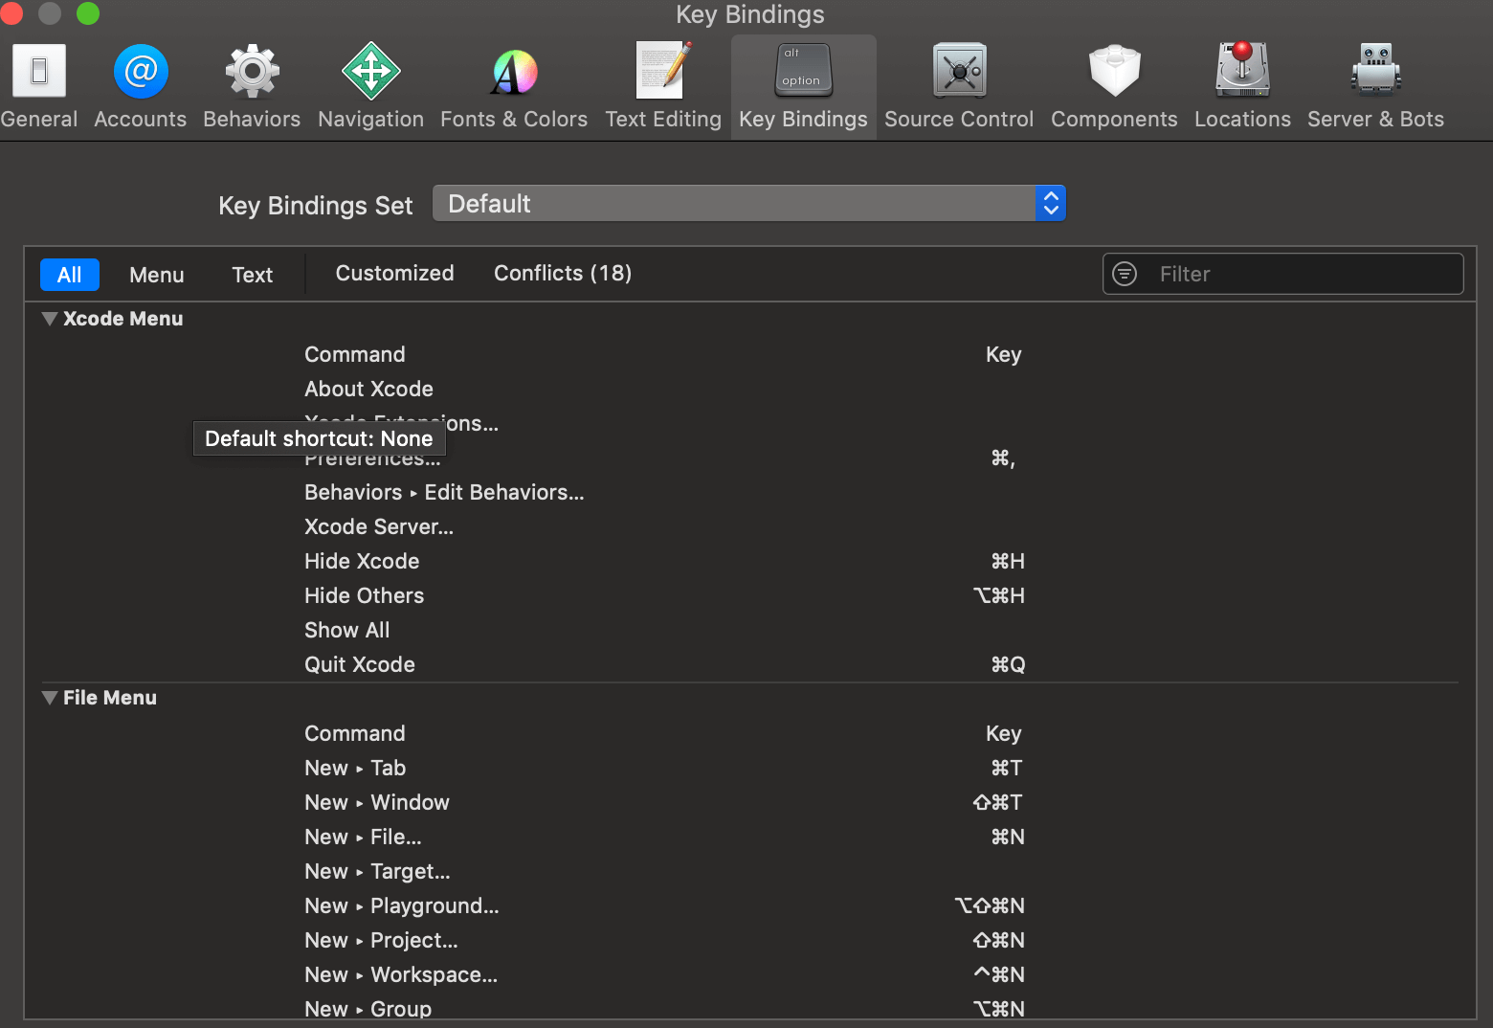Select the Xcode Server... row
1493x1028 pixels.
(x=750, y=526)
